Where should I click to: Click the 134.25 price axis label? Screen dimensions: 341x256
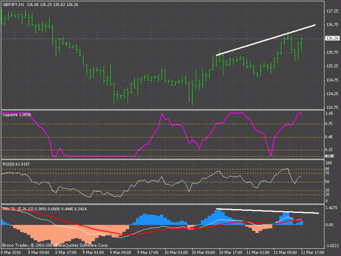click(332, 94)
